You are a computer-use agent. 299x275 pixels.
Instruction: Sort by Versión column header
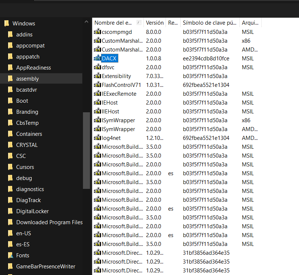coord(154,23)
